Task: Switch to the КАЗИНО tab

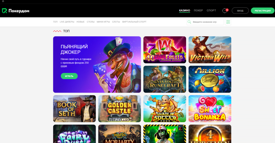Action: (185, 10)
